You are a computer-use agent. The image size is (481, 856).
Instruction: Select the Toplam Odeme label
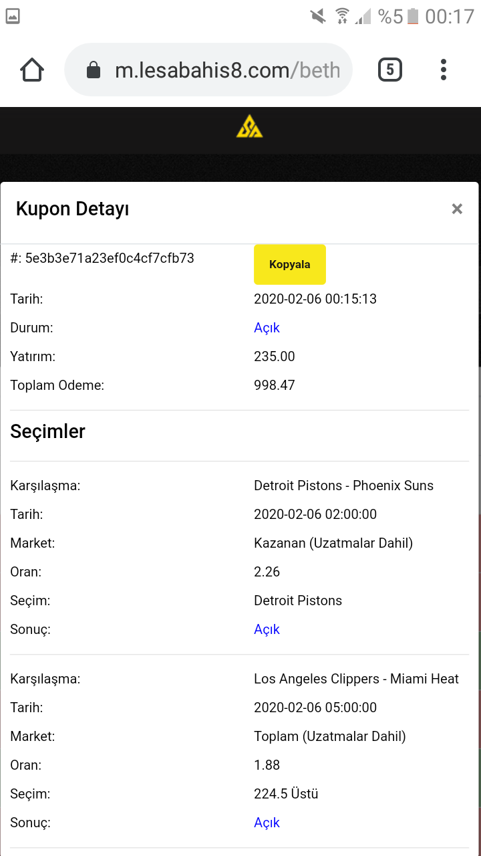click(57, 385)
